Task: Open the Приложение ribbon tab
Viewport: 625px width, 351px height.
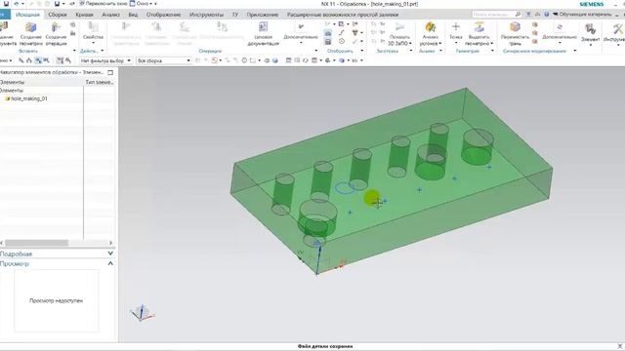Action: [x=263, y=15]
